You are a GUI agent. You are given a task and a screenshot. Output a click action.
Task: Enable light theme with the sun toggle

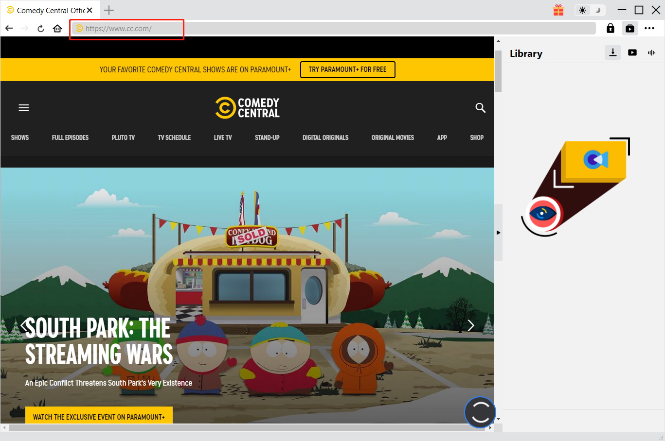point(582,10)
